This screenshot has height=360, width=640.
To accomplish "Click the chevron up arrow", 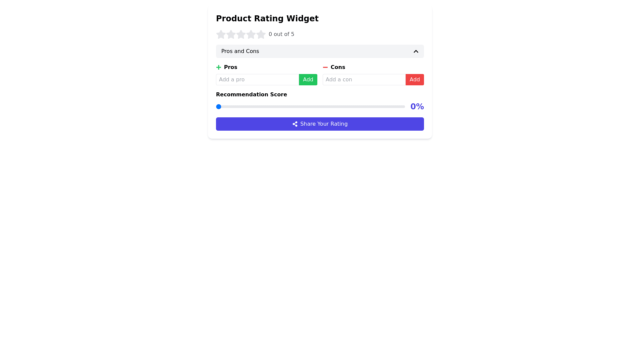I will (x=416, y=51).
